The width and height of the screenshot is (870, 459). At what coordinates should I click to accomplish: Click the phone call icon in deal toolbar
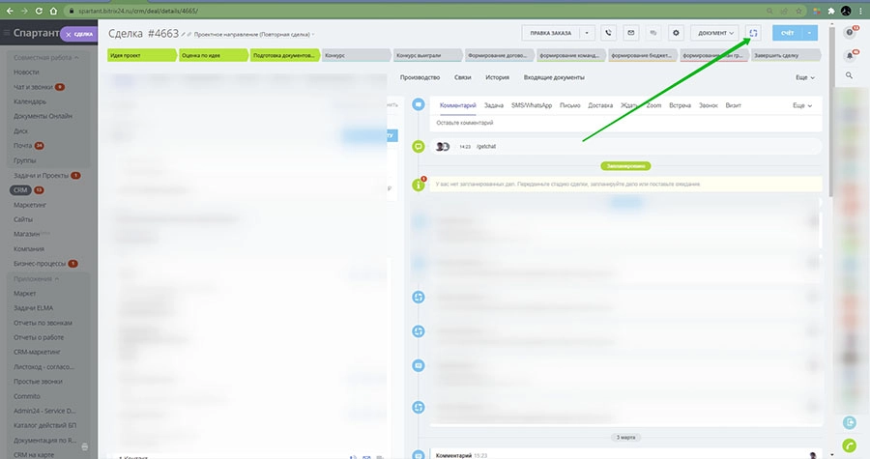[x=610, y=33]
